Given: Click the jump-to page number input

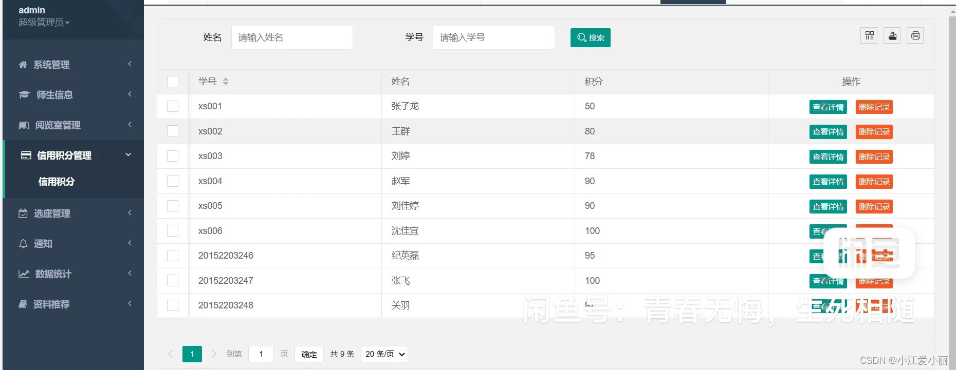Looking at the screenshot, I should [x=261, y=354].
